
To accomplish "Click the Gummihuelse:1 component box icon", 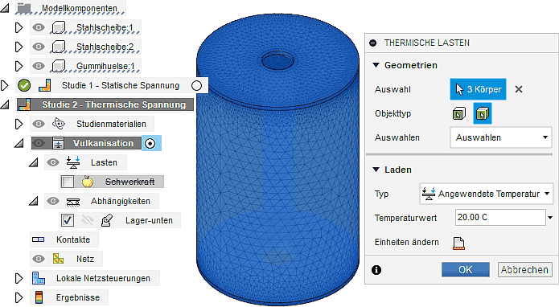I will click(59, 66).
